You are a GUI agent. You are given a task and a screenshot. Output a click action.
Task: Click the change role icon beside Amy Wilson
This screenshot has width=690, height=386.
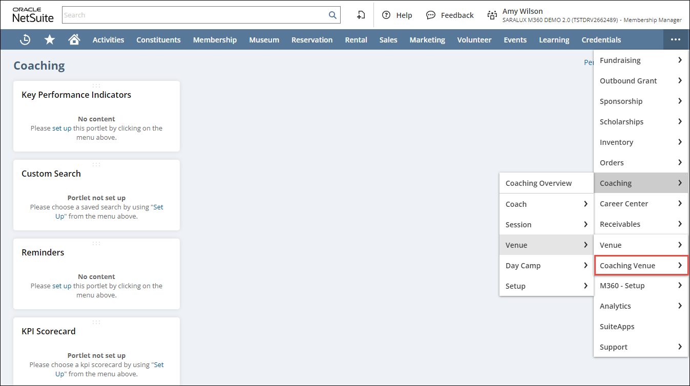[x=492, y=15]
